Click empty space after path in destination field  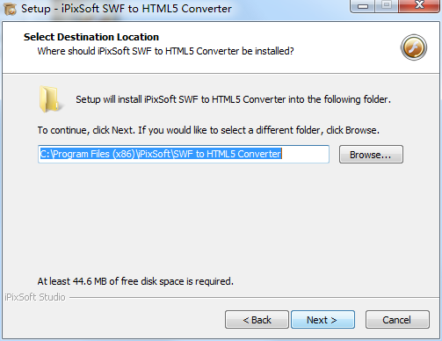305,154
